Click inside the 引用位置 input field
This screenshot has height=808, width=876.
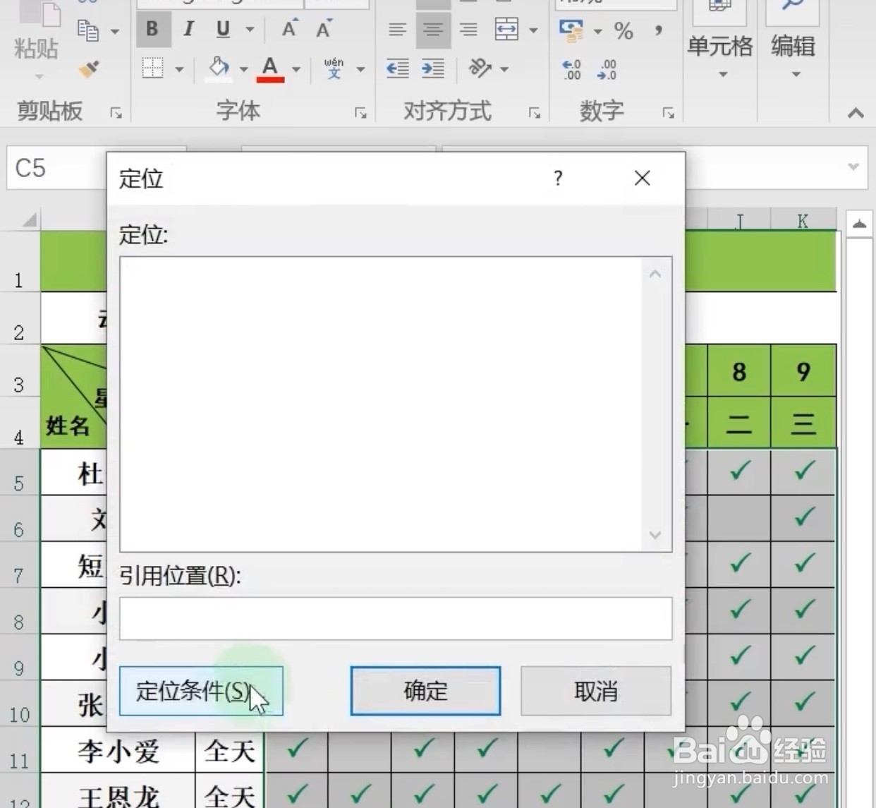pyautogui.click(x=395, y=618)
